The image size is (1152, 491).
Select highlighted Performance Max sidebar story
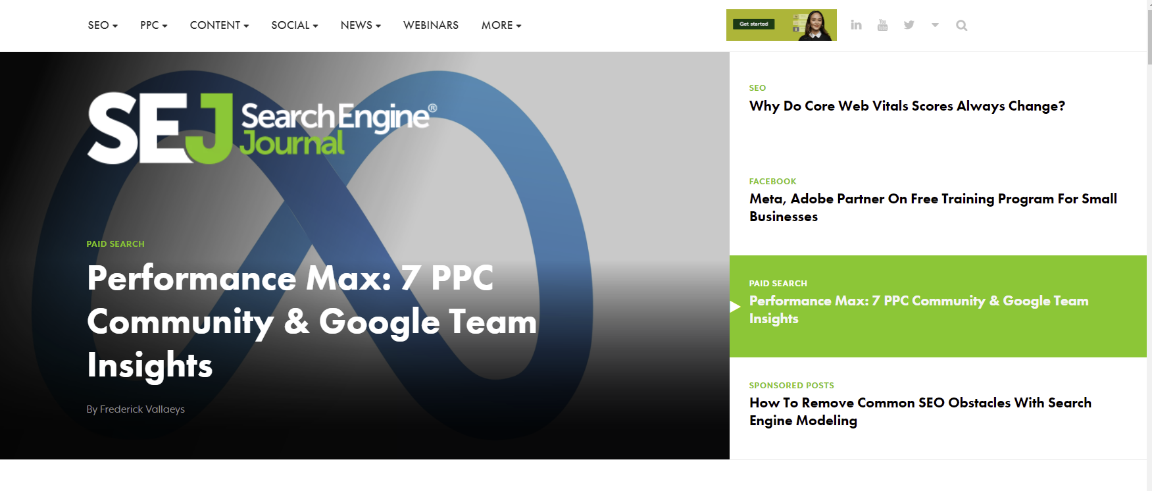(x=938, y=306)
